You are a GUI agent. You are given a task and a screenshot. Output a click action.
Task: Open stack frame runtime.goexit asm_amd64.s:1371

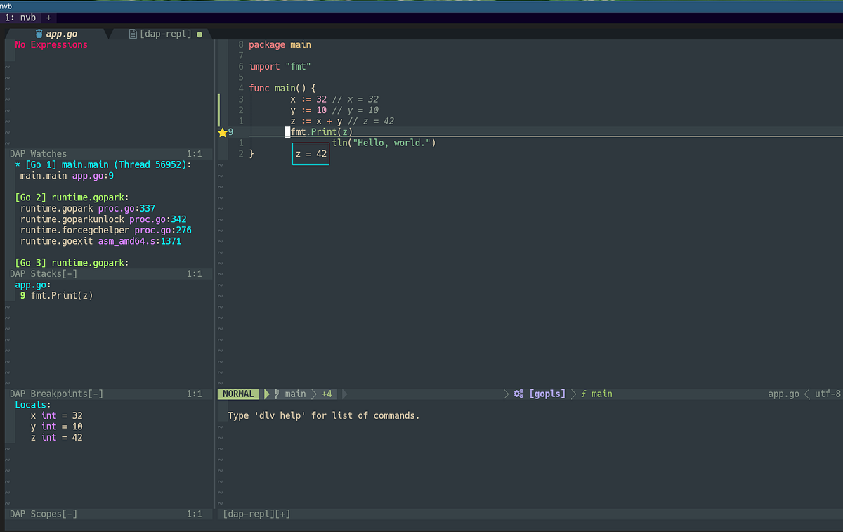[x=100, y=241]
